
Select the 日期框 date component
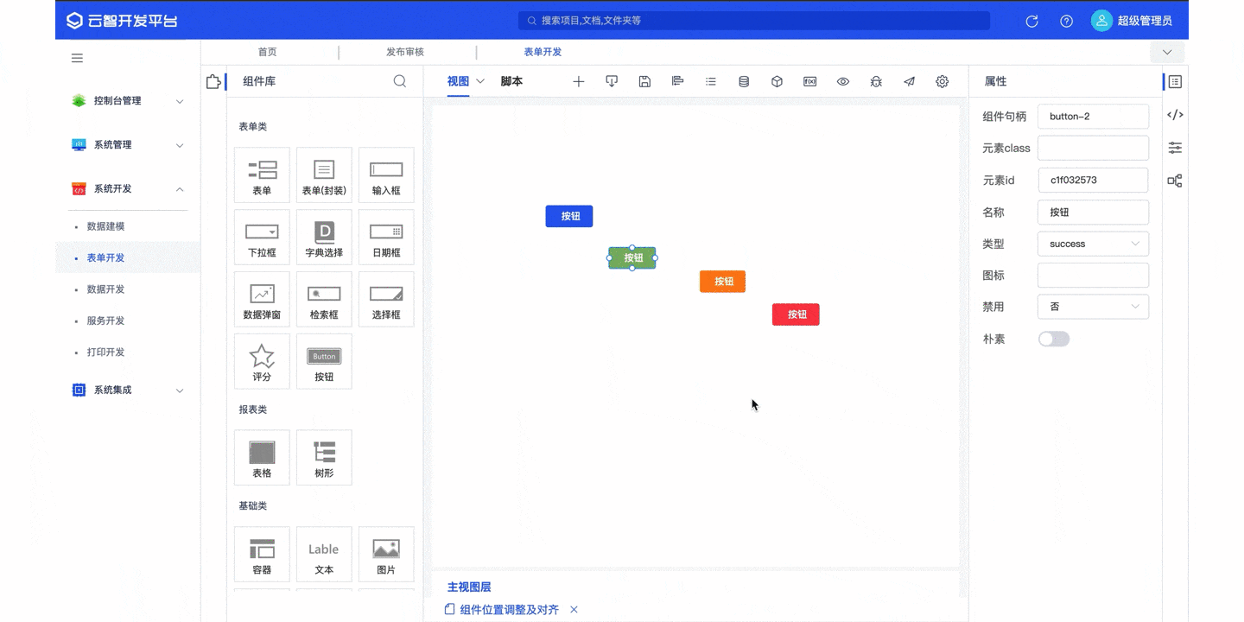pyautogui.click(x=386, y=237)
